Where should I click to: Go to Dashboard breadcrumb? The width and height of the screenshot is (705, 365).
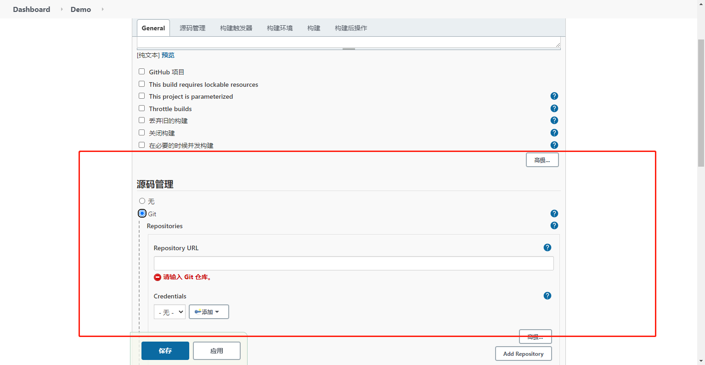32,9
